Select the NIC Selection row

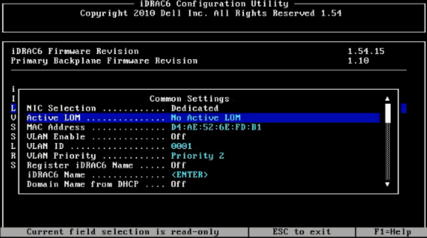(203, 108)
